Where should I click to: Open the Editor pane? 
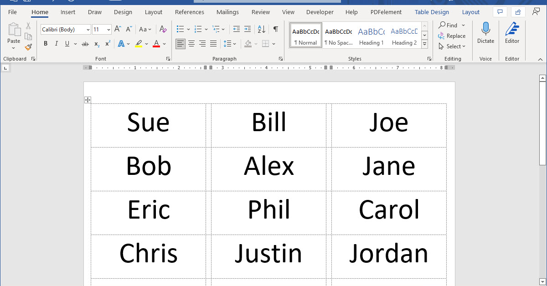[512, 34]
